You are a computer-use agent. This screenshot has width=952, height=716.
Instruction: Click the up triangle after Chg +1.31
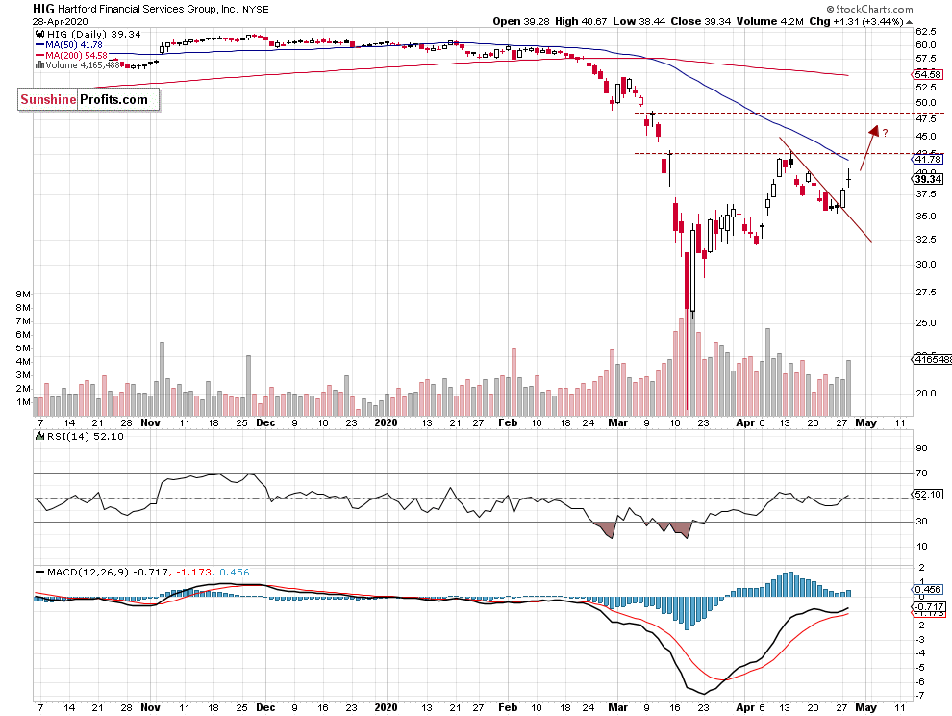pos(909,22)
